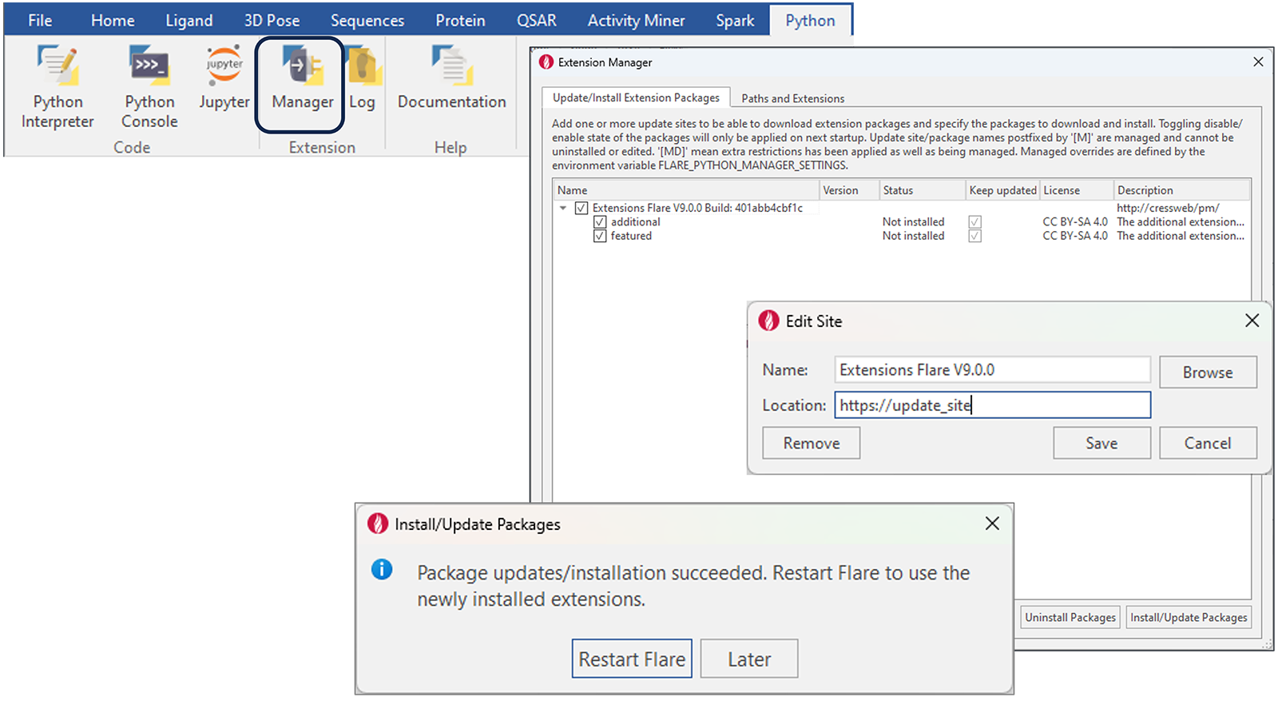
Task: Click the Keep updated column header
Action: click(1002, 190)
